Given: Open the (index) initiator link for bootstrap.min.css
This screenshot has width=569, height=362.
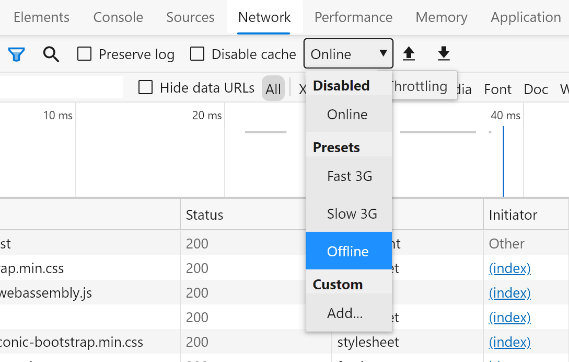Looking at the screenshot, I should (x=509, y=268).
